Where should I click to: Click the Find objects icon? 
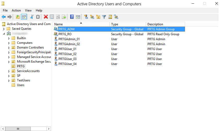pos(110,17)
